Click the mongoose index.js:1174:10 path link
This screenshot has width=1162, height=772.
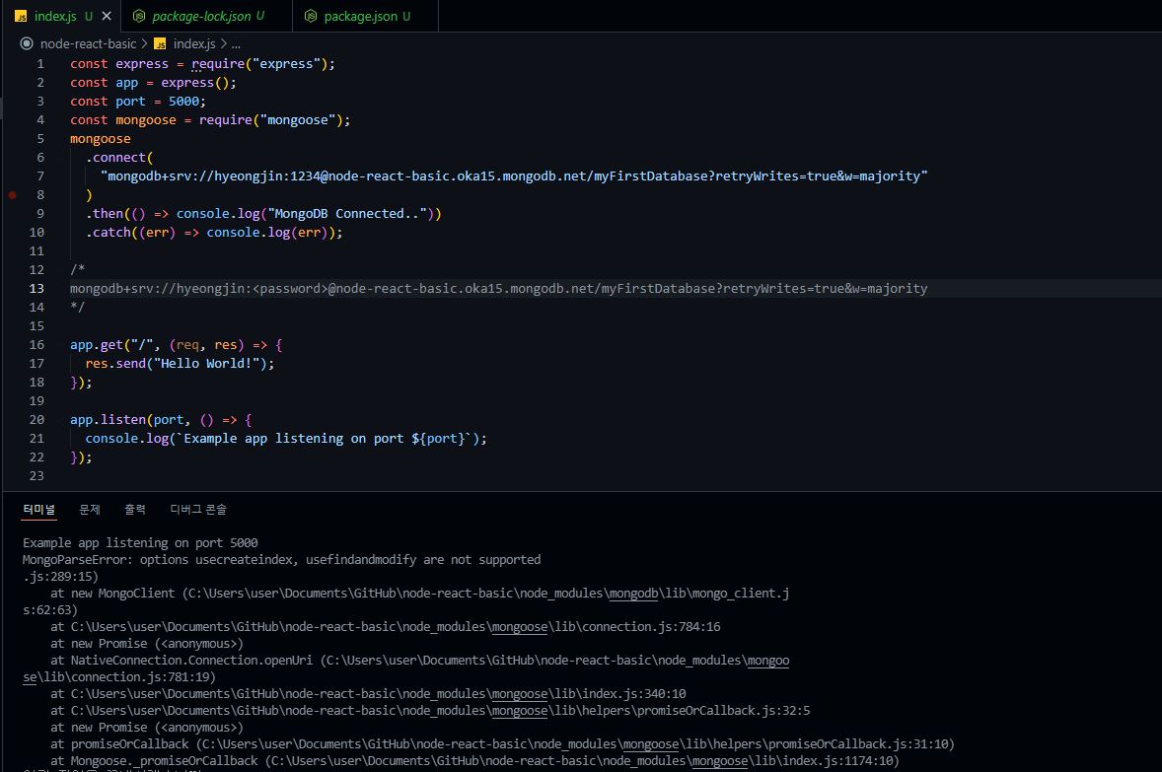pyautogui.click(x=719, y=760)
